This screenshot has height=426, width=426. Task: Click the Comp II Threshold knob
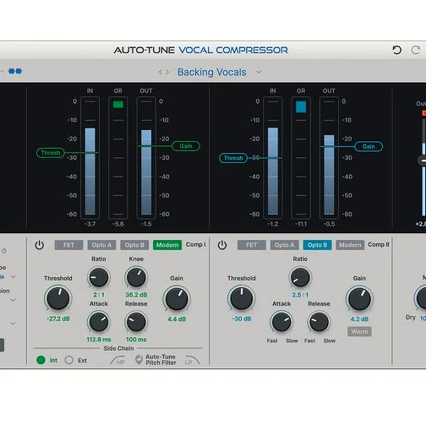tap(241, 298)
